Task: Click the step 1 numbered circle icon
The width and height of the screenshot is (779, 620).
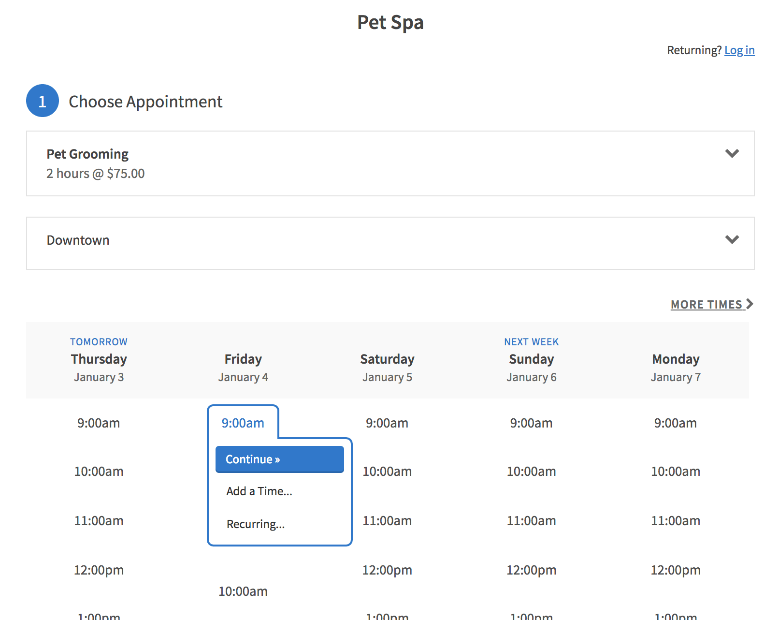Action: point(42,101)
